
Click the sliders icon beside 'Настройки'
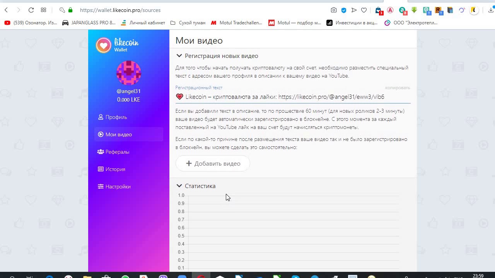pyautogui.click(x=101, y=186)
